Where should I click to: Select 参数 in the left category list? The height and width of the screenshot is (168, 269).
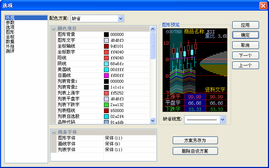(10, 23)
